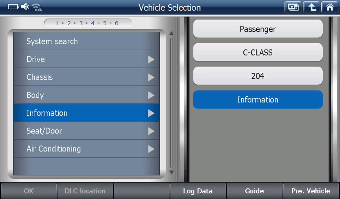The width and height of the screenshot is (340, 199).
Task: Expand the Drive category arrow
Action: point(151,59)
